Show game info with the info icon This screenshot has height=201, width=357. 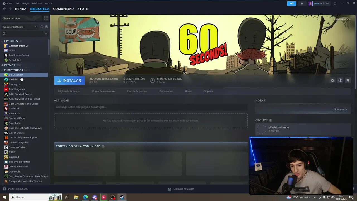340,80
